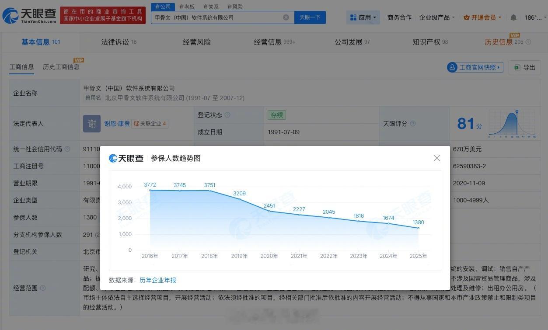Click the 2024年 data point 1674
Image resolution: width=548 pixels, height=330 pixels.
tap(388, 223)
